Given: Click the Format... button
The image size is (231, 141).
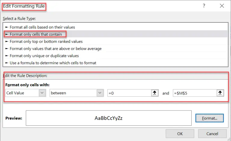Looking at the screenshot, I should 210,118.
